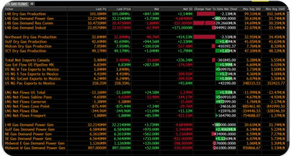Select the NE Gas Demand Power Gen ticker

click(28, 134)
